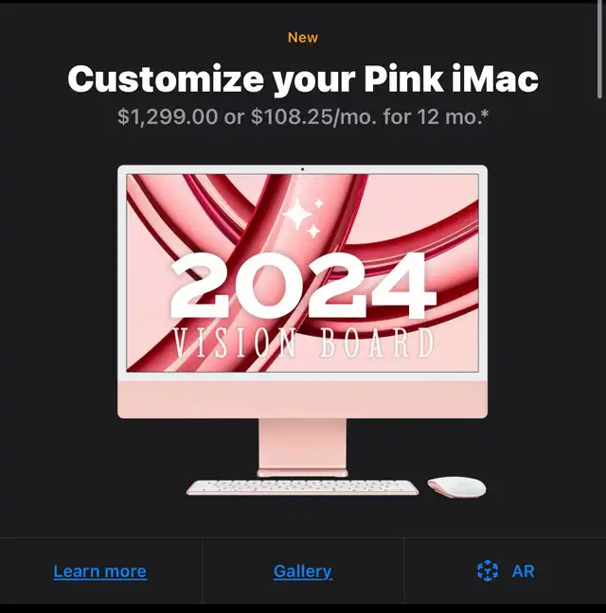Click the iMac webcam dot
Image resolution: width=606 pixels, height=613 pixels.
[x=302, y=169]
